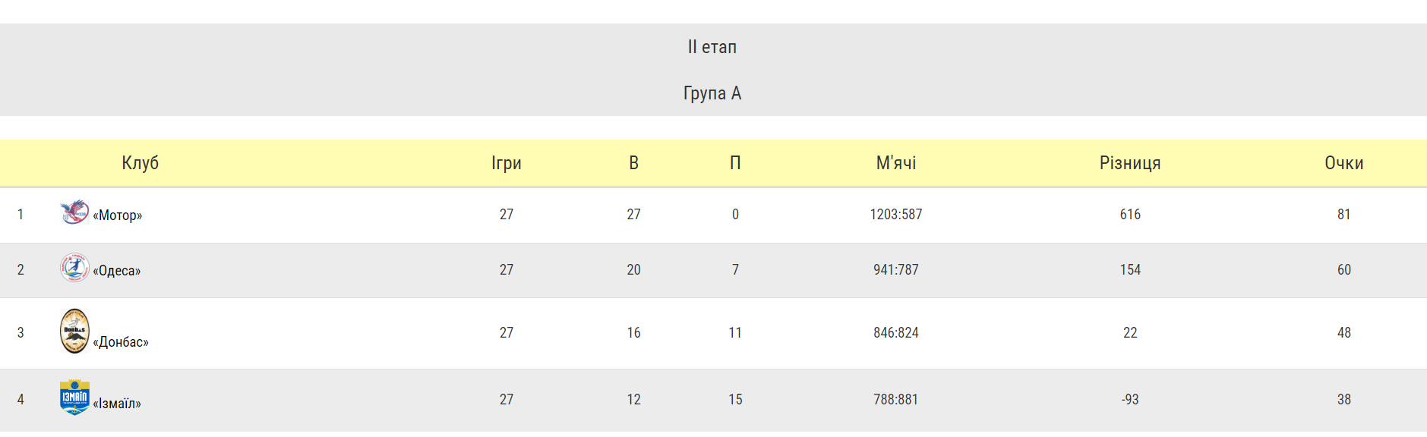Open the «Ізмаїл» club link
The height and width of the screenshot is (437, 1427).
117,404
